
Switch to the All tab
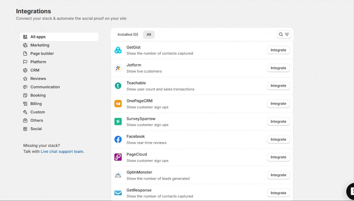pyautogui.click(x=149, y=35)
